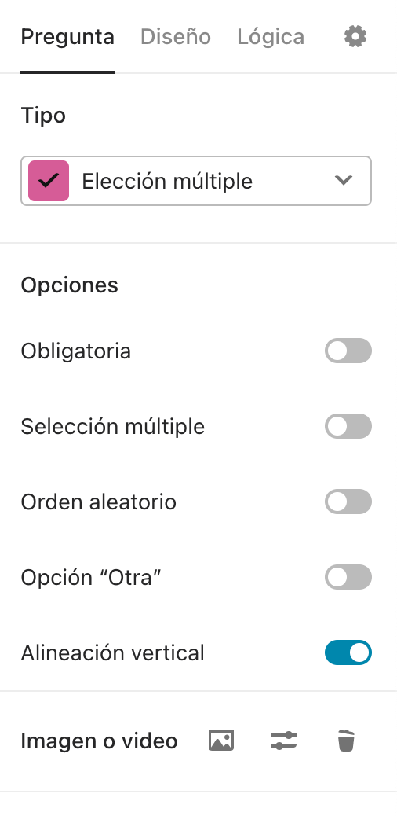Switch to the Diseño tab
Viewport: 397px width, 816px height.
[176, 37]
